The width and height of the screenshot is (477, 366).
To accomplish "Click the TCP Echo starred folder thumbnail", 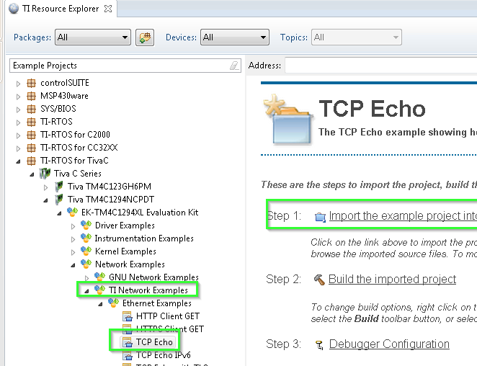I will pyautogui.click(x=287, y=120).
